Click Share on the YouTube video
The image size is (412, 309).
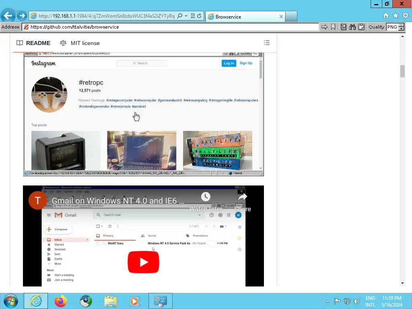(x=243, y=202)
